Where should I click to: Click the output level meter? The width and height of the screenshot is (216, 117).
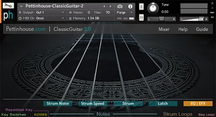tap(194, 9)
